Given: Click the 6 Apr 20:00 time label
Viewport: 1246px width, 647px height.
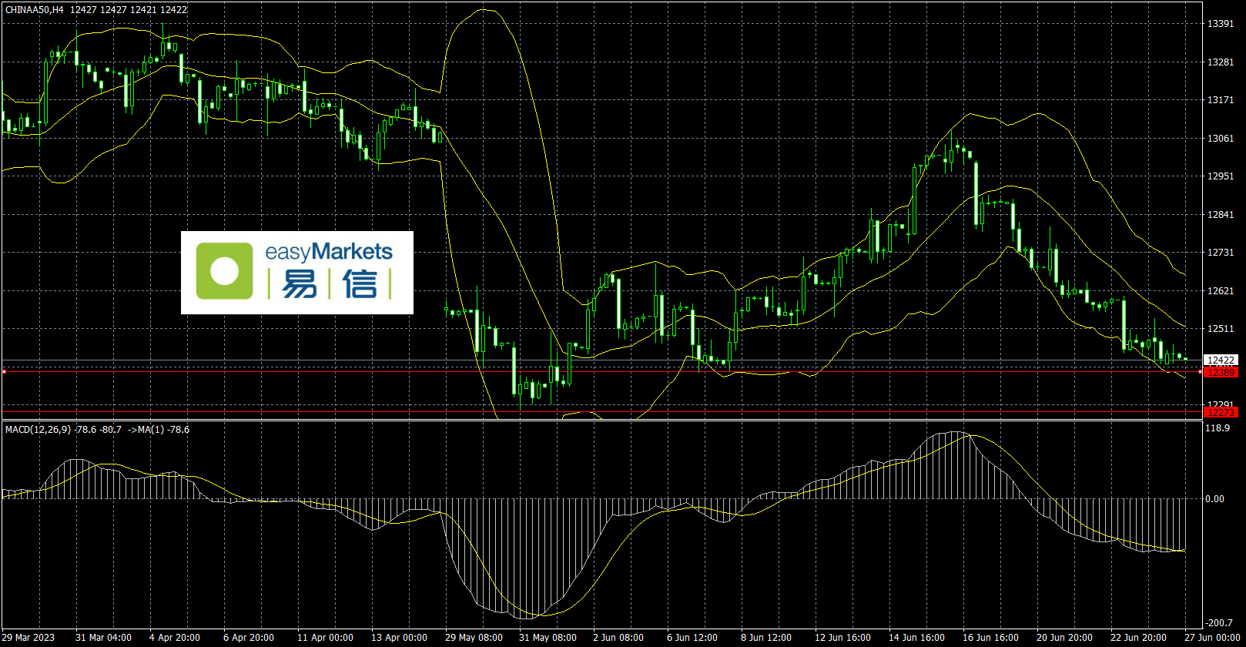Looking at the screenshot, I should click(x=249, y=638).
